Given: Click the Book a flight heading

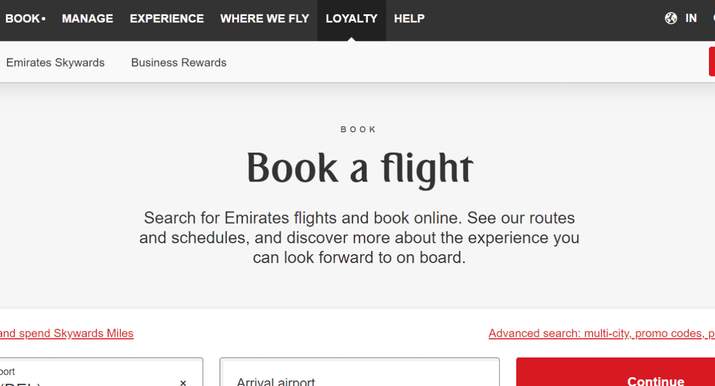Looking at the screenshot, I should (359, 168).
